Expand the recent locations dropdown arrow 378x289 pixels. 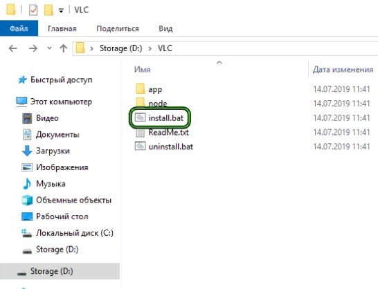[x=49, y=48]
